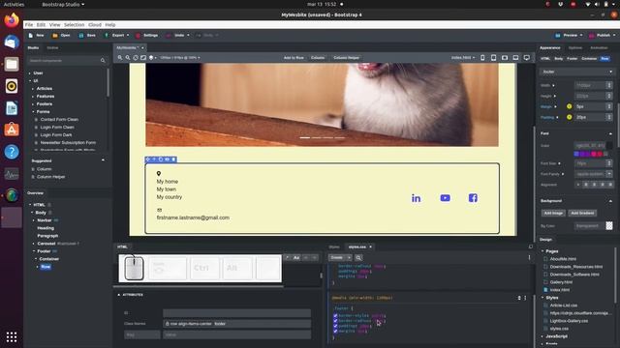Uncheck the border-radius property in .footer
Viewport: 620px width, 348px height.
335,321
